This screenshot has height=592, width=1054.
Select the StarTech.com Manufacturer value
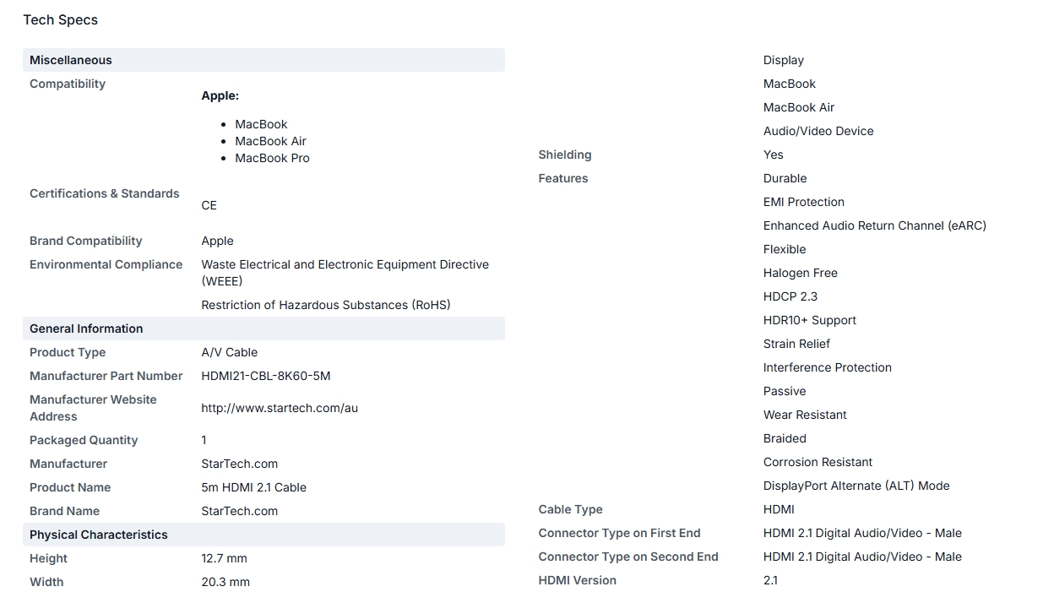(240, 464)
